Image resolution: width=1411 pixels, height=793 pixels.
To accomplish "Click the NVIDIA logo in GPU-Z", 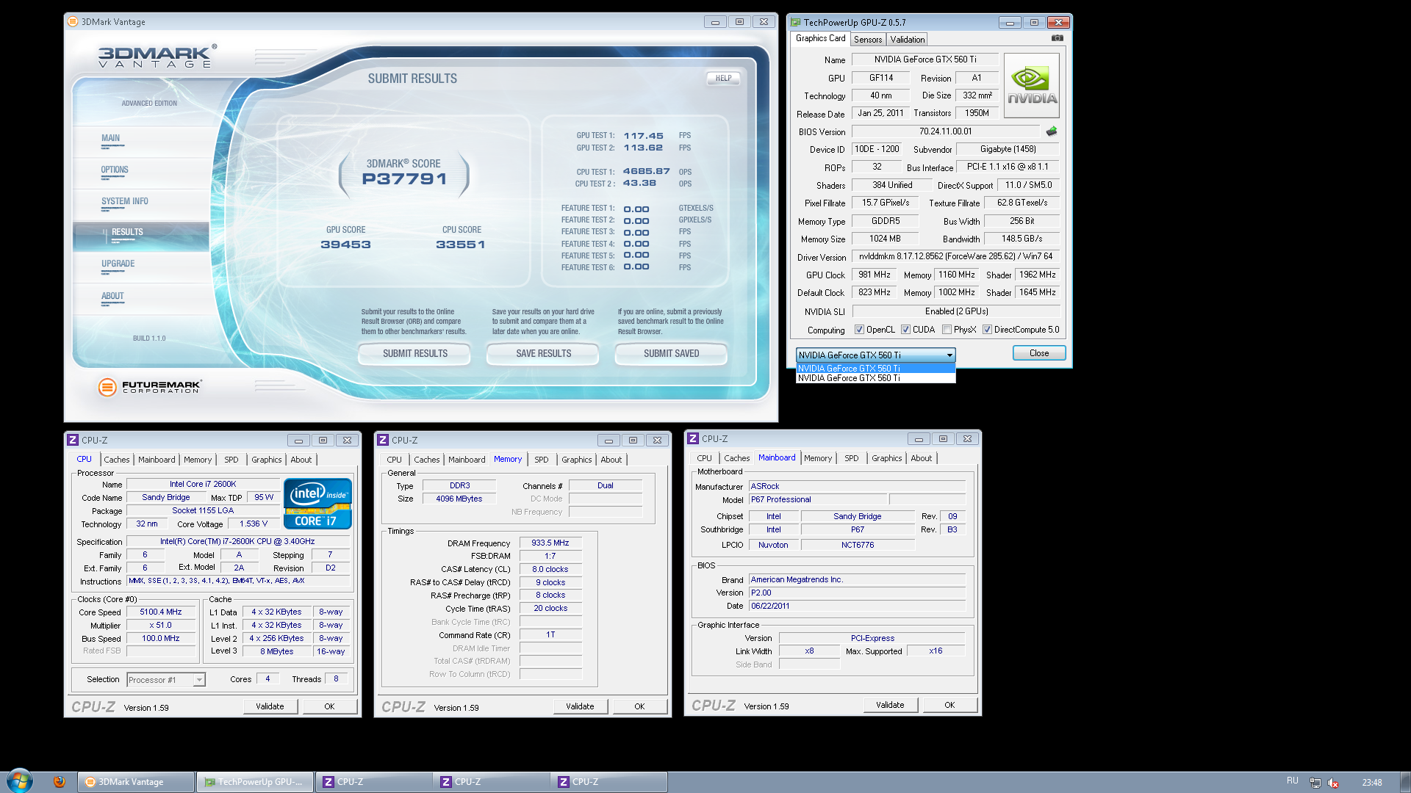I will point(1032,85).
